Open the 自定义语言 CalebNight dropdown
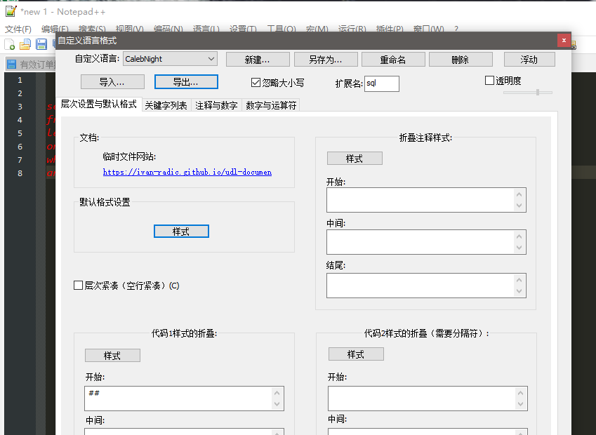Image resolution: width=596 pixels, height=435 pixels. (x=170, y=59)
